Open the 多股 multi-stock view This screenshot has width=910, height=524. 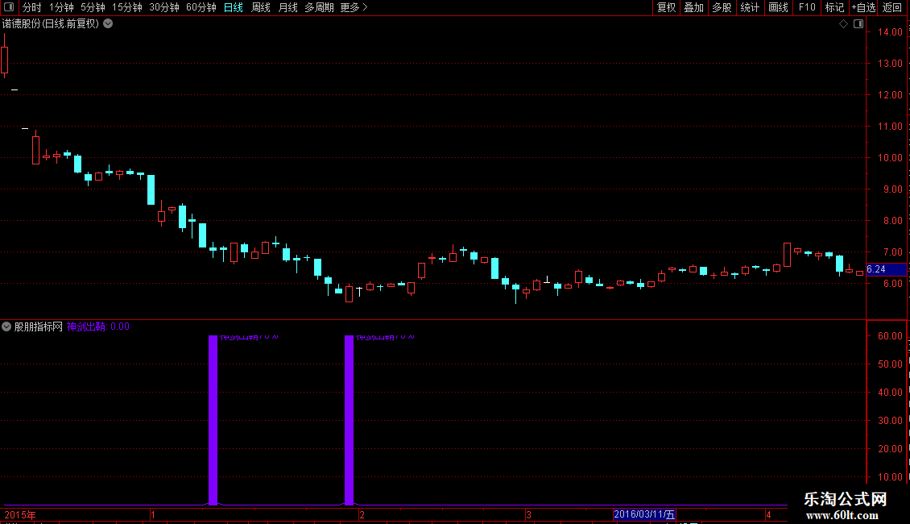[x=722, y=7]
